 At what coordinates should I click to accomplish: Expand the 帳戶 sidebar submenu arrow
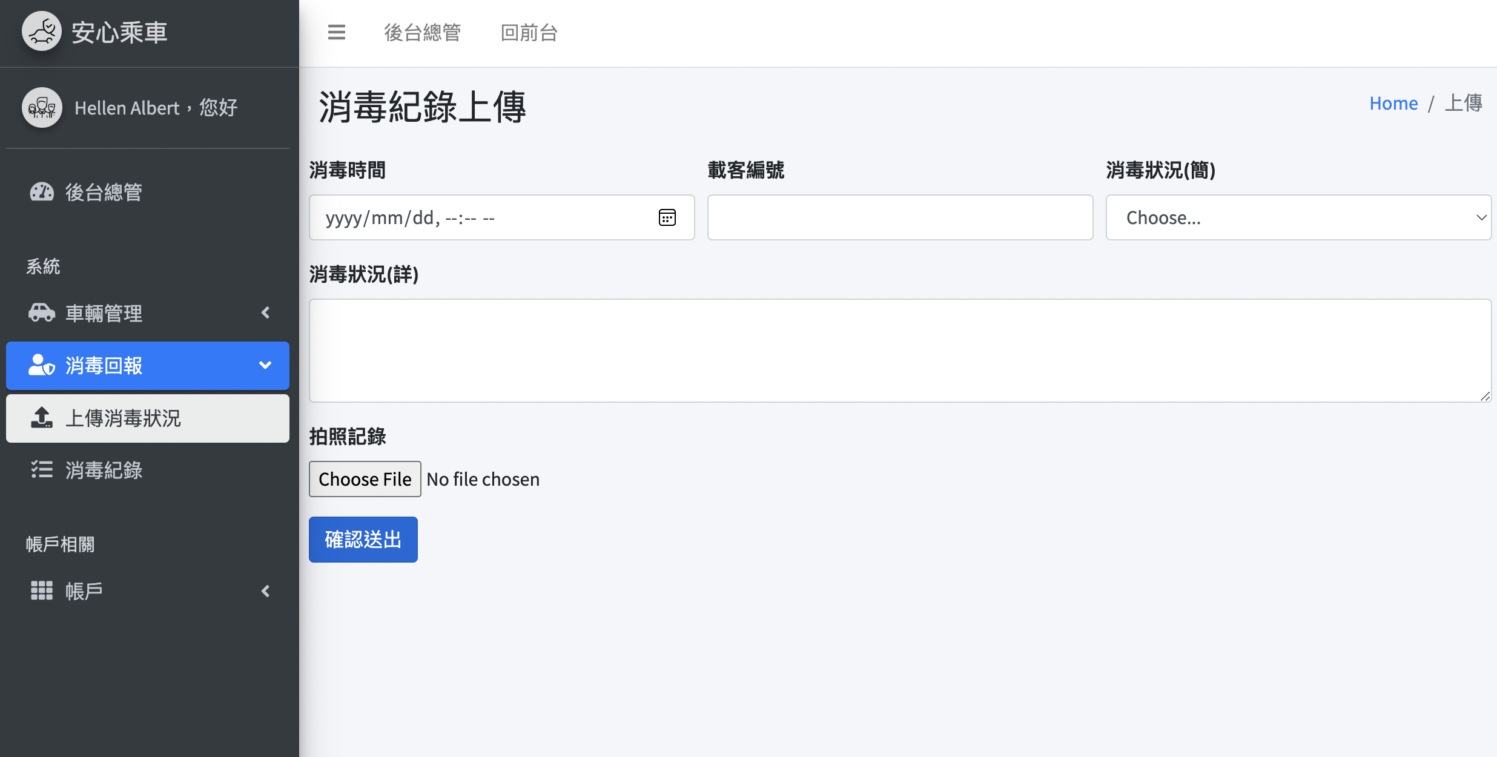265,590
